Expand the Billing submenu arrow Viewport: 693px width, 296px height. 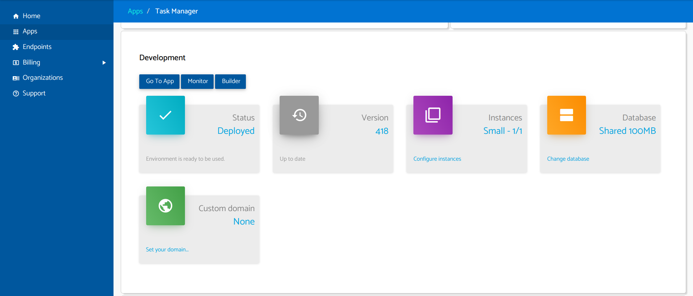(x=104, y=63)
